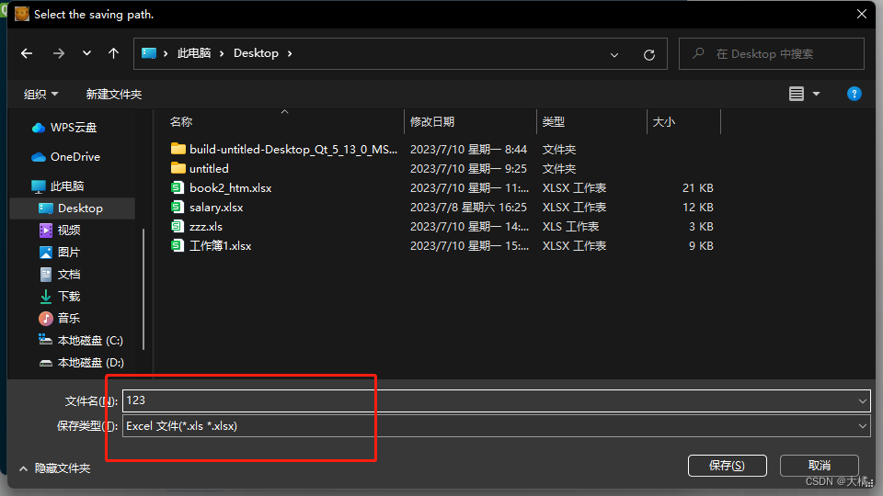Click the 2023/7/8 星期六 16:25 date cell
883x496 pixels.
(x=468, y=208)
